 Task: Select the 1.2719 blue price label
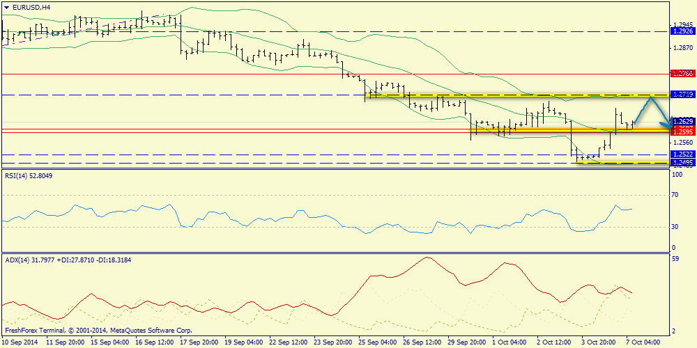tap(682, 95)
